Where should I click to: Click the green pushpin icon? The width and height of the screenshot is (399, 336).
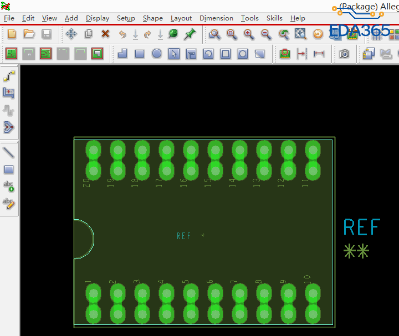tap(190, 34)
